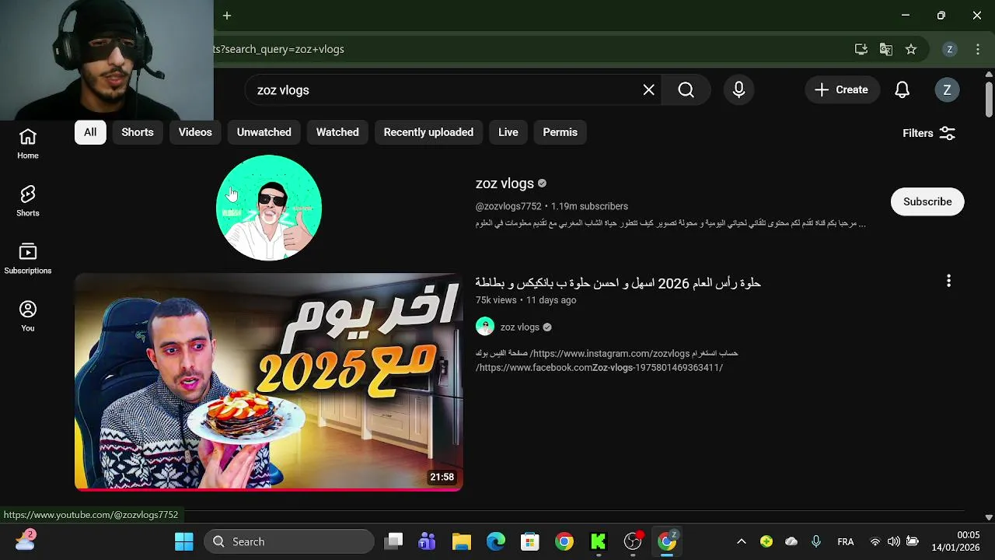995x560 pixels.
Task: Launch Microsoft Teams from the taskbar
Action: point(427,541)
